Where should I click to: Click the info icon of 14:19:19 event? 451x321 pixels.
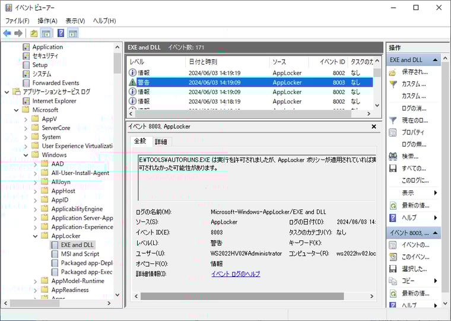point(132,73)
